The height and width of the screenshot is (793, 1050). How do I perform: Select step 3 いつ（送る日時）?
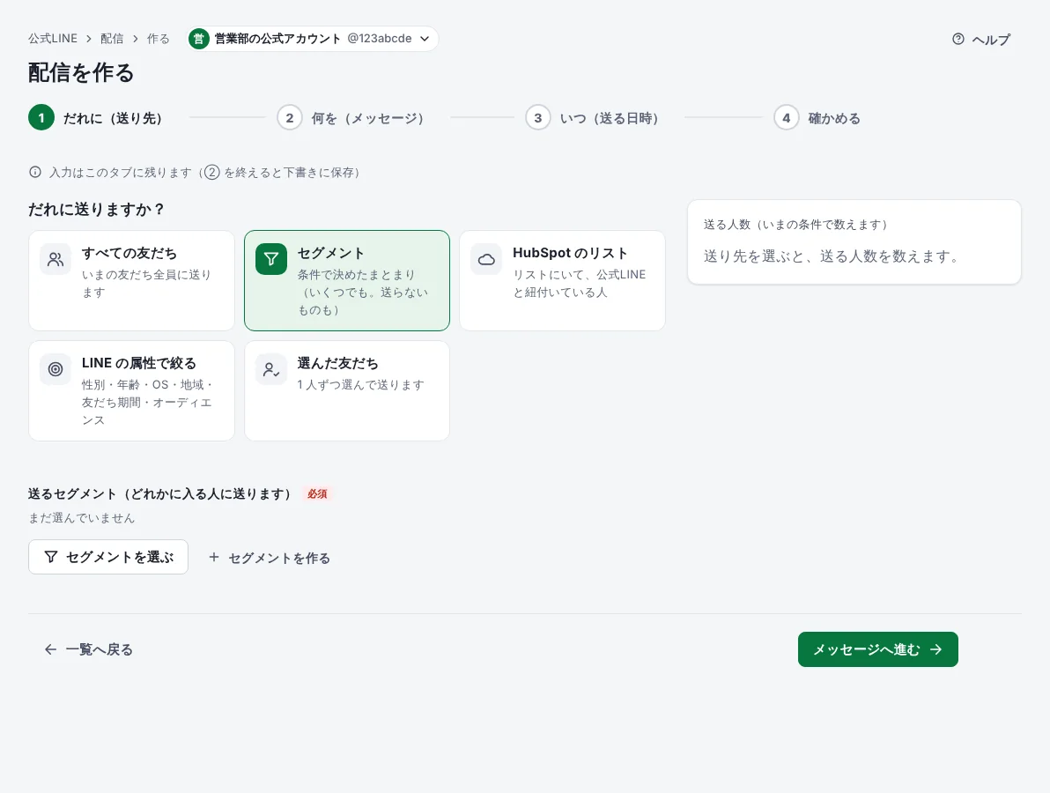(x=592, y=118)
